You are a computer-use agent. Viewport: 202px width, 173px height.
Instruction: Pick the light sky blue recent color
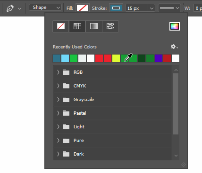point(65,58)
